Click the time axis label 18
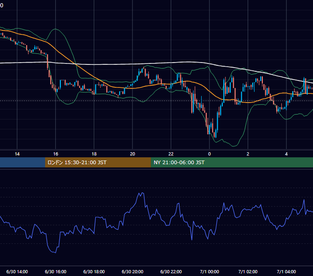The image size is (313, 276). click(x=94, y=154)
